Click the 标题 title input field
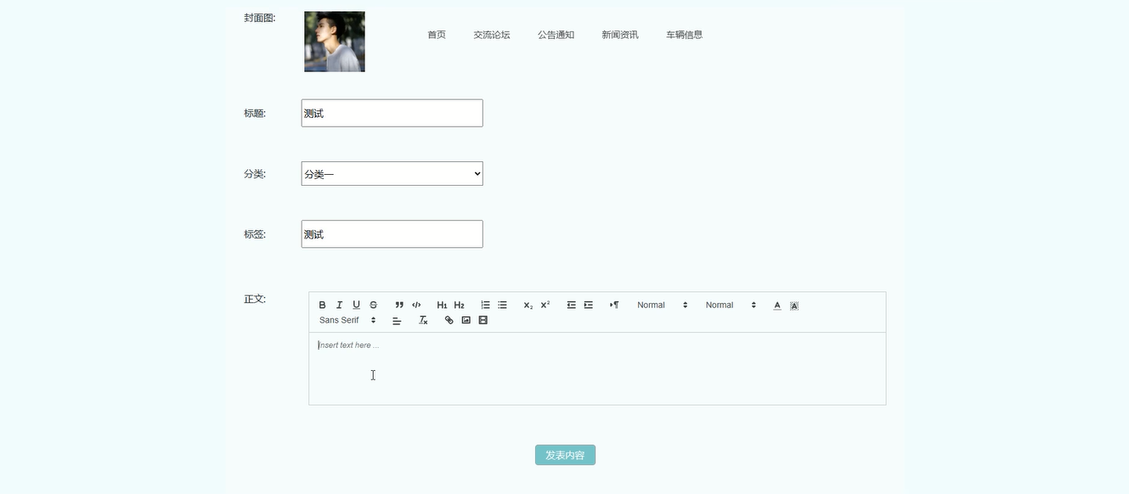Image resolution: width=1129 pixels, height=494 pixels. click(x=392, y=113)
